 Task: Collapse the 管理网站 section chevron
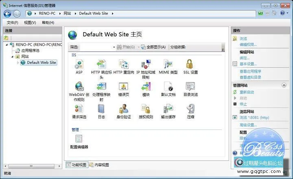[x=284, y=85]
